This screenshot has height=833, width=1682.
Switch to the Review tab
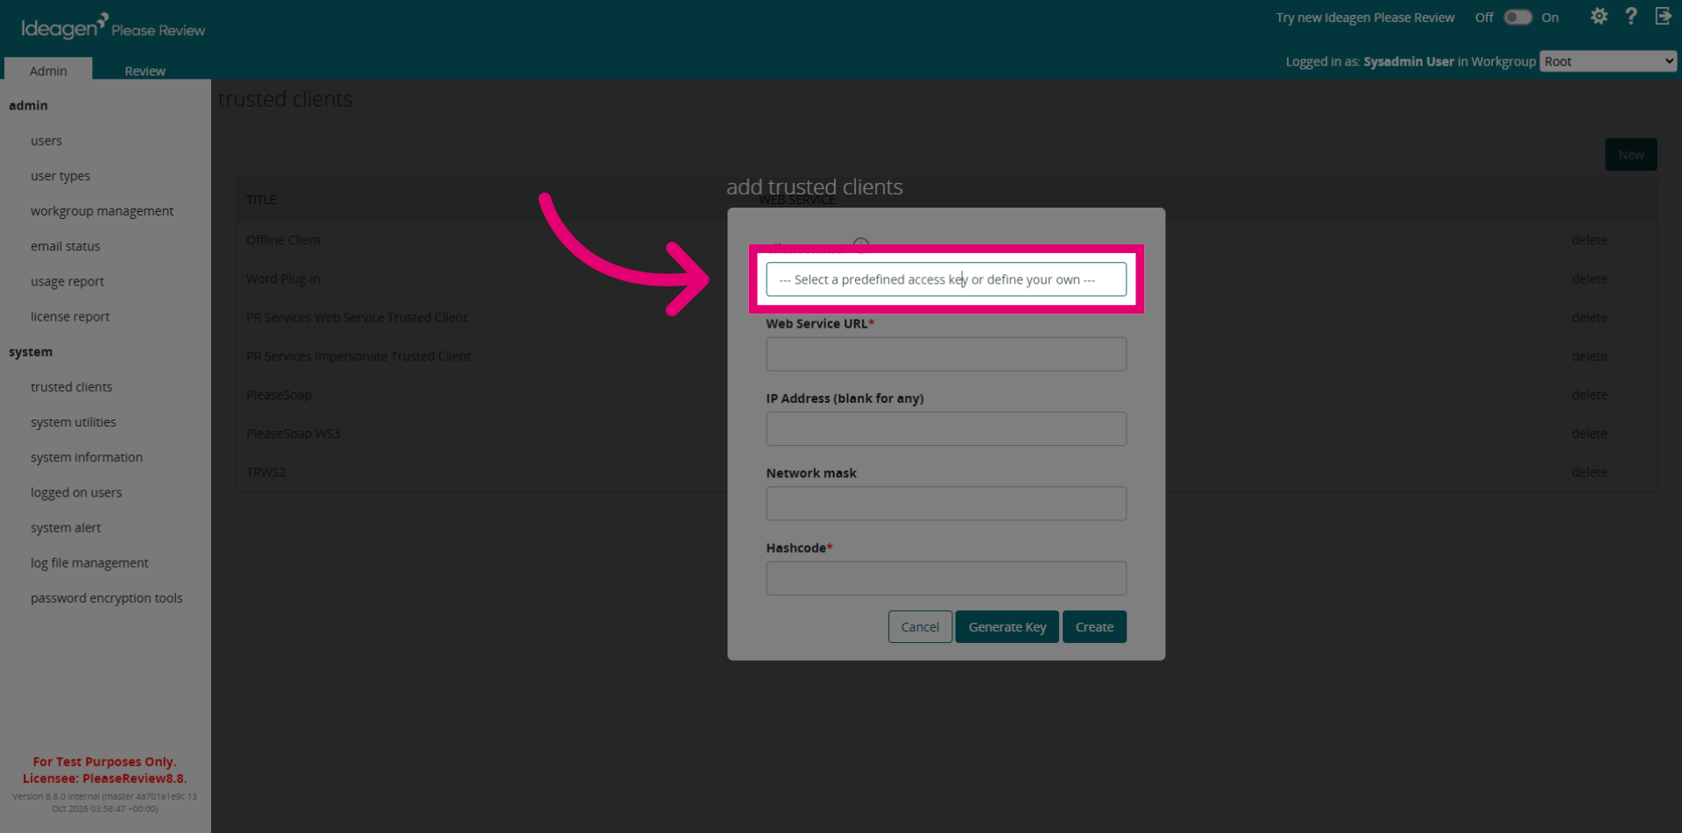[x=145, y=71]
